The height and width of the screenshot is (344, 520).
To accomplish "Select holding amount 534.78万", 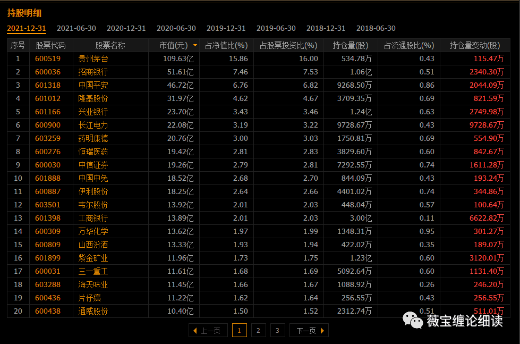I will click(x=356, y=58).
